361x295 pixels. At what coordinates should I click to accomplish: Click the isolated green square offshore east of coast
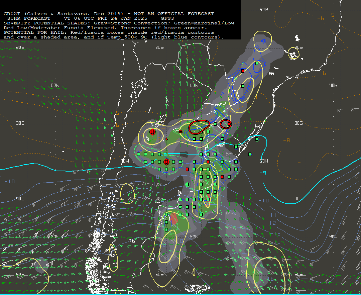click(250, 154)
